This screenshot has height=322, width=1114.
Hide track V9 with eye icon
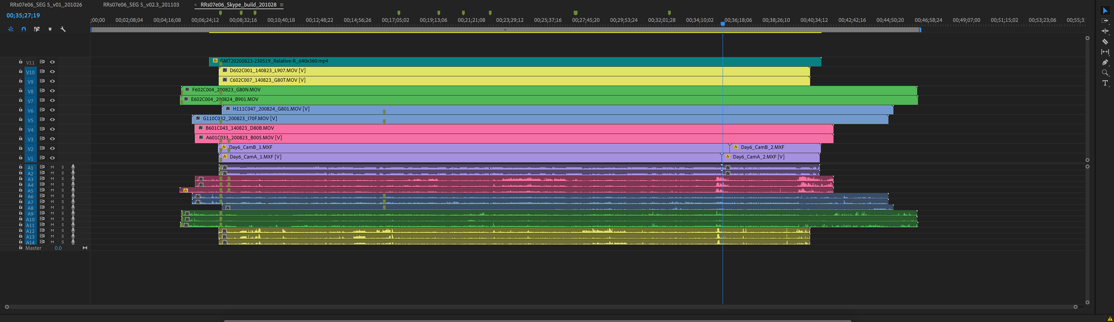52,81
